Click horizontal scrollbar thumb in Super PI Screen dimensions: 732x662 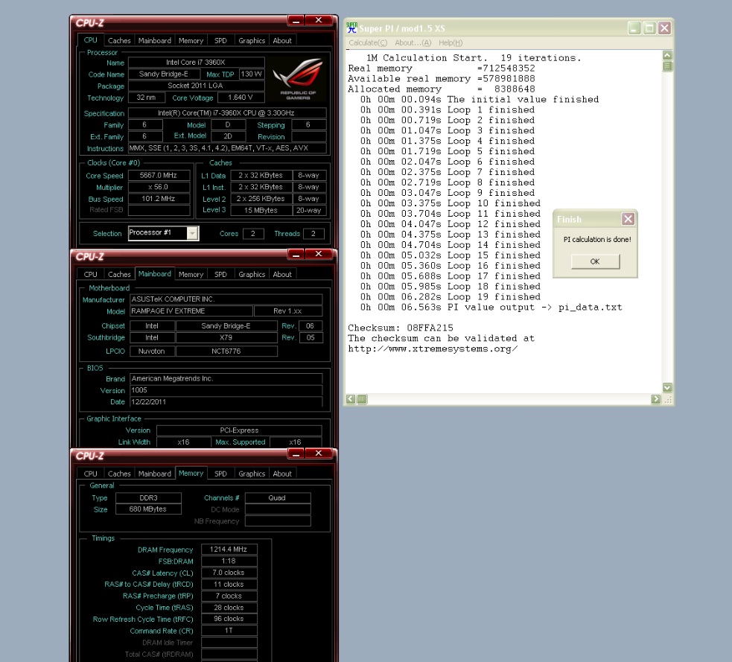click(x=362, y=399)
